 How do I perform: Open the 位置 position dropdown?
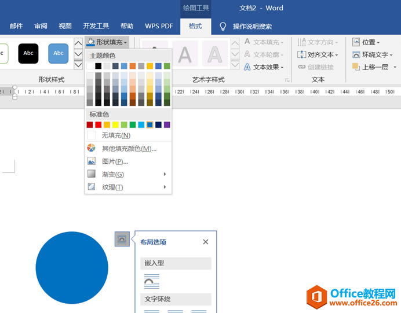[x=366, y=42]
